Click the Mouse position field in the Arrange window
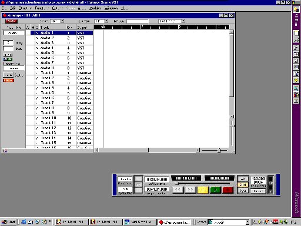 [x=138, y=21]
